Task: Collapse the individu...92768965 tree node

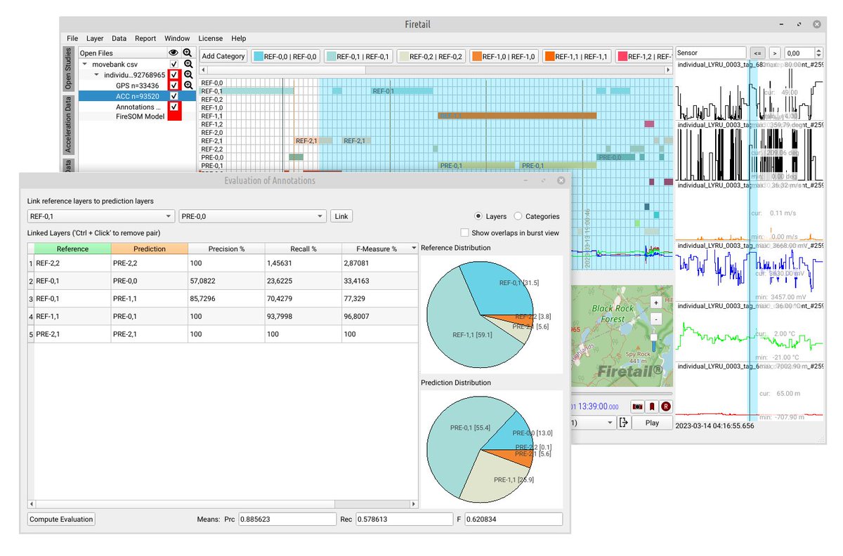Action: [96, 74]
